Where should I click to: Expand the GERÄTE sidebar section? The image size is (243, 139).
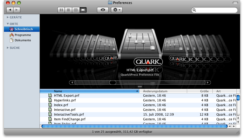[8, 17]
